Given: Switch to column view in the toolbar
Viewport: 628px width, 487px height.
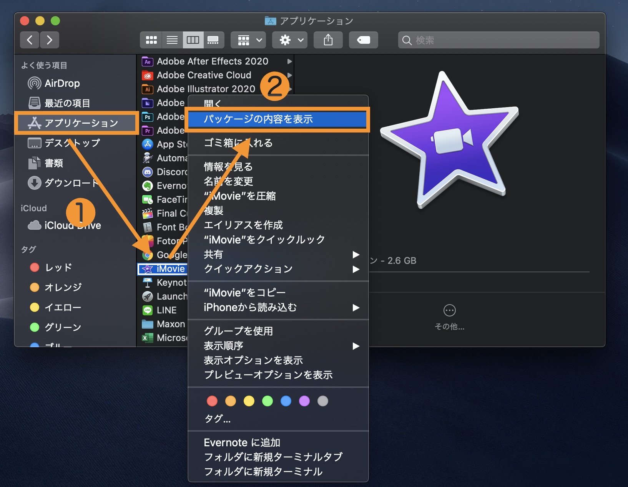Looking at the screenshot, I should click(x=193, y=40).
